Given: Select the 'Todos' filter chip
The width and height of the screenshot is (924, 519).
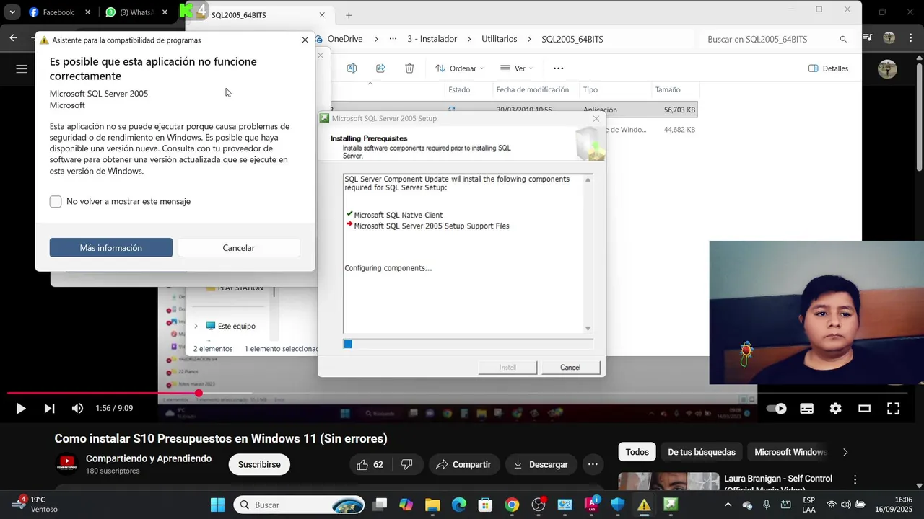Looking at the screenshot, I should point(637,452).
